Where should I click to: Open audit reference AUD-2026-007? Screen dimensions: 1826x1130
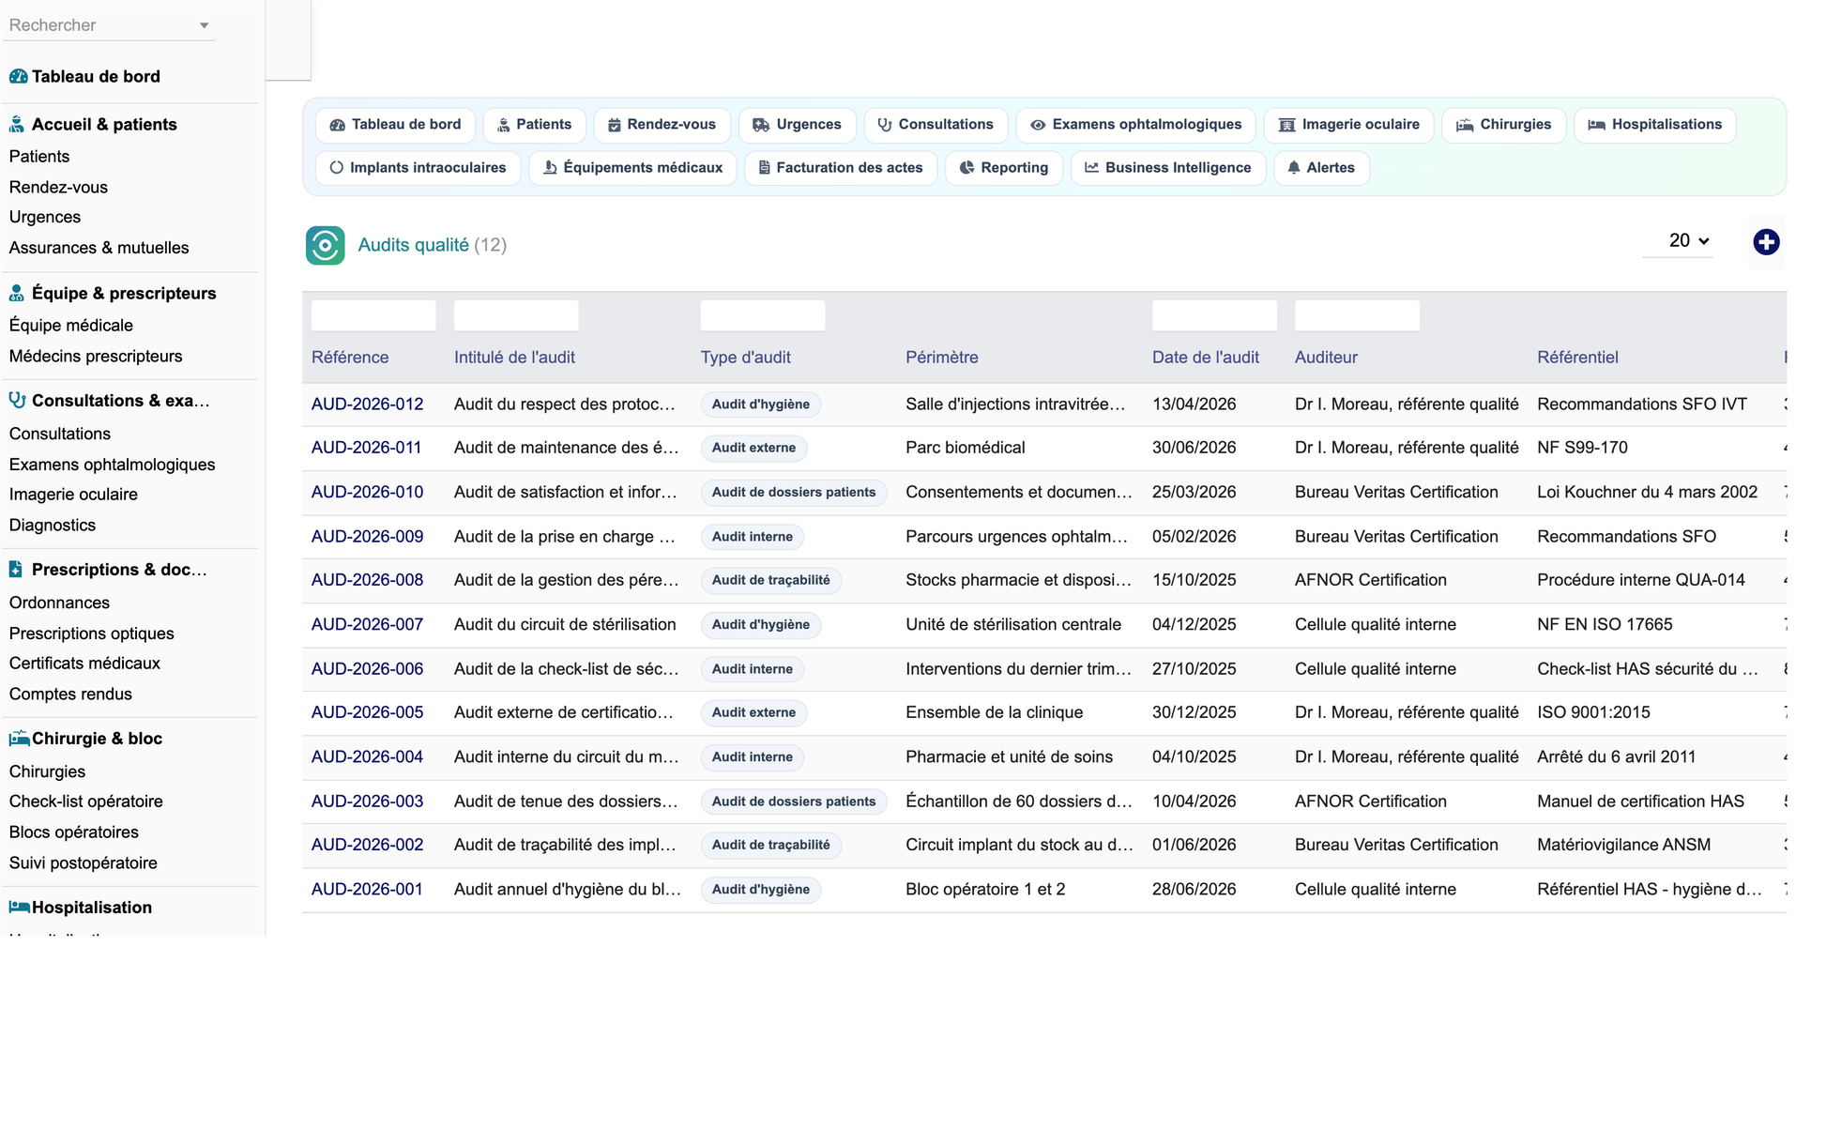pyautogui.click(x=368, y=625)
